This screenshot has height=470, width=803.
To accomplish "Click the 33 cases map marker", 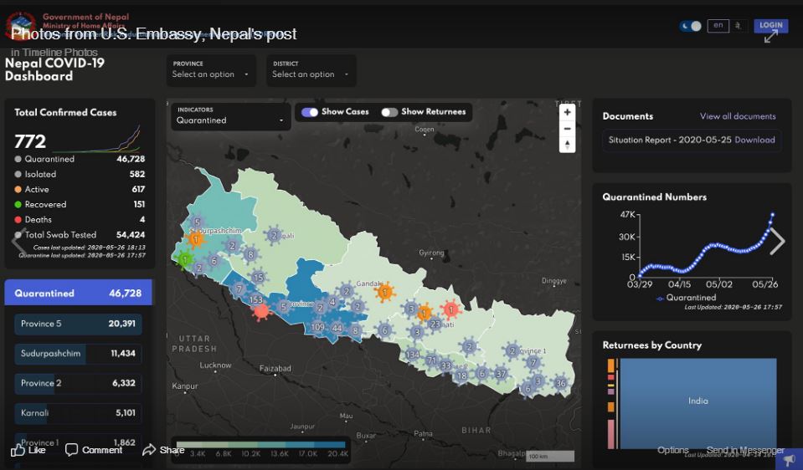I will coord(445,365).
